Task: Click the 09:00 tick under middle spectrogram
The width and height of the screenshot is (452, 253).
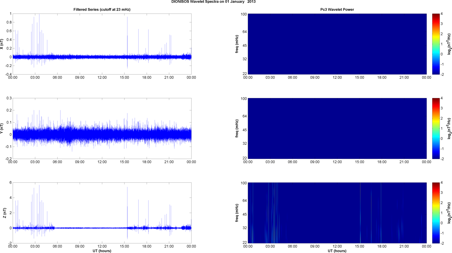Action: (x=315, y=162)
